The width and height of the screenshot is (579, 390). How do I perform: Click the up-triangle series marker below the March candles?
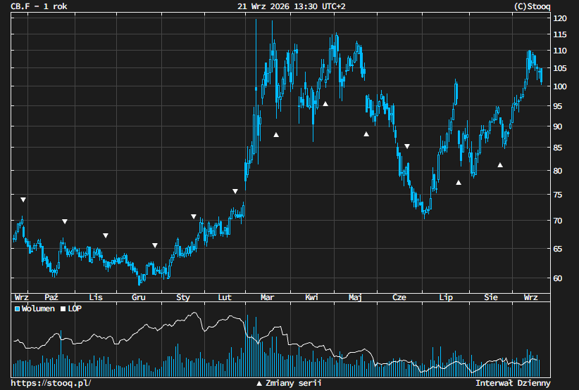pos(276,135)
